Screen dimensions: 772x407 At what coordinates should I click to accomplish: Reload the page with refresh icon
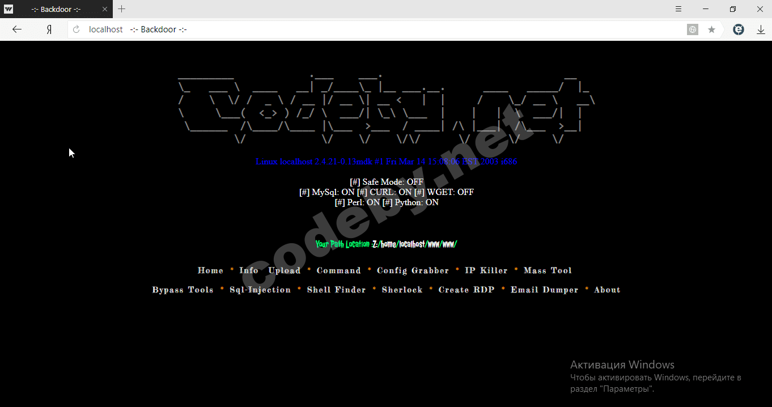(76, 29)
